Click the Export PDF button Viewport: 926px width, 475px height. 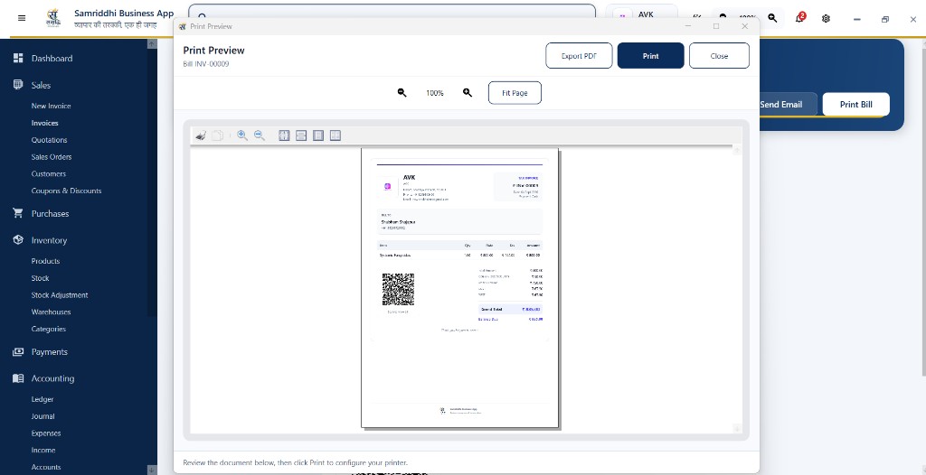[579, 56]
